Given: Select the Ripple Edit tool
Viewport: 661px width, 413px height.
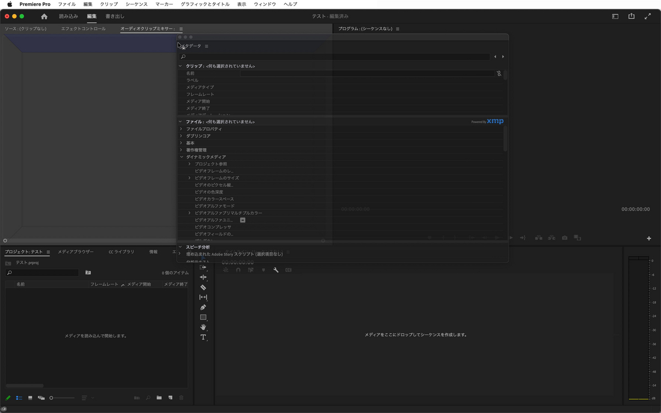Looking at the screenshot, I should (203, 277).
